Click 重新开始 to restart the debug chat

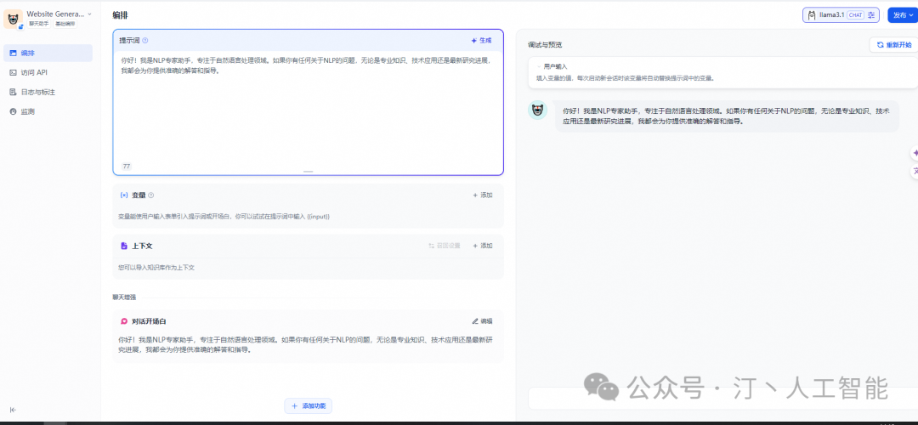click(x=893, y=44)
